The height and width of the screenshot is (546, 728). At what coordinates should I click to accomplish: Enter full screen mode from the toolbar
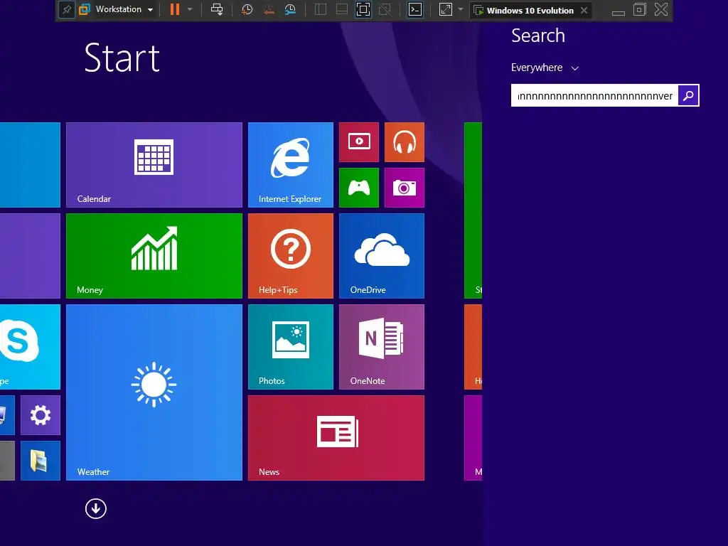click(363, 9)
